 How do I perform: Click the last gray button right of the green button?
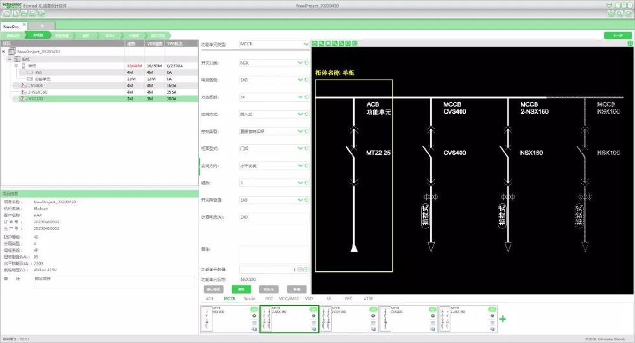297,289
